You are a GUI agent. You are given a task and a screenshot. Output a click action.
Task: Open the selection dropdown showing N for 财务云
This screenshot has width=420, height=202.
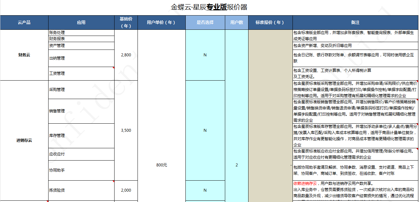(x=204, y=55)
